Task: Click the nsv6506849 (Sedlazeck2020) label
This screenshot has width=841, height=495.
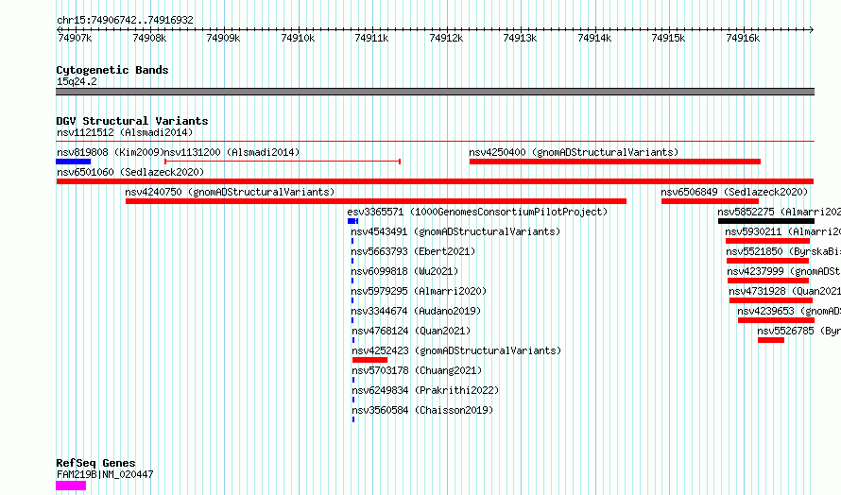Action: pyautogui.click(x=734, y=192)
